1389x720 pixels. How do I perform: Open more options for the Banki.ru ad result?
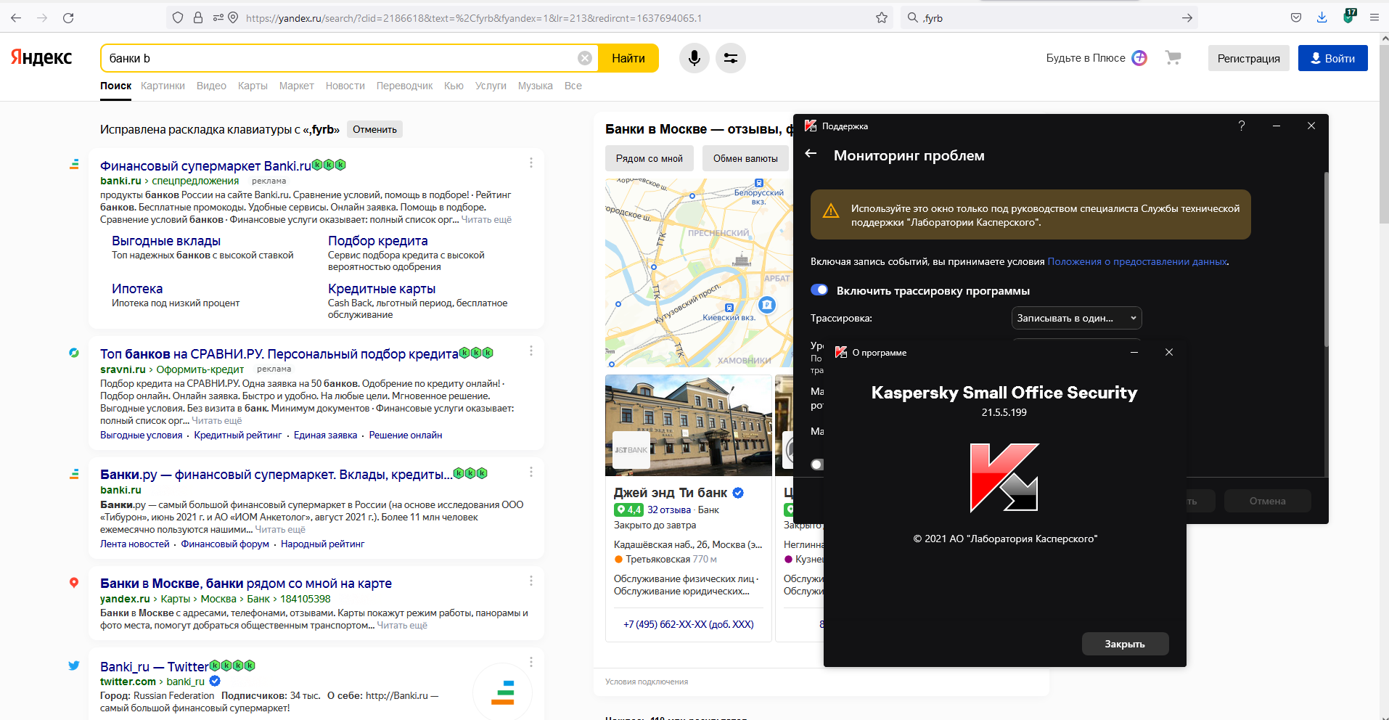(x=531, y=163)
